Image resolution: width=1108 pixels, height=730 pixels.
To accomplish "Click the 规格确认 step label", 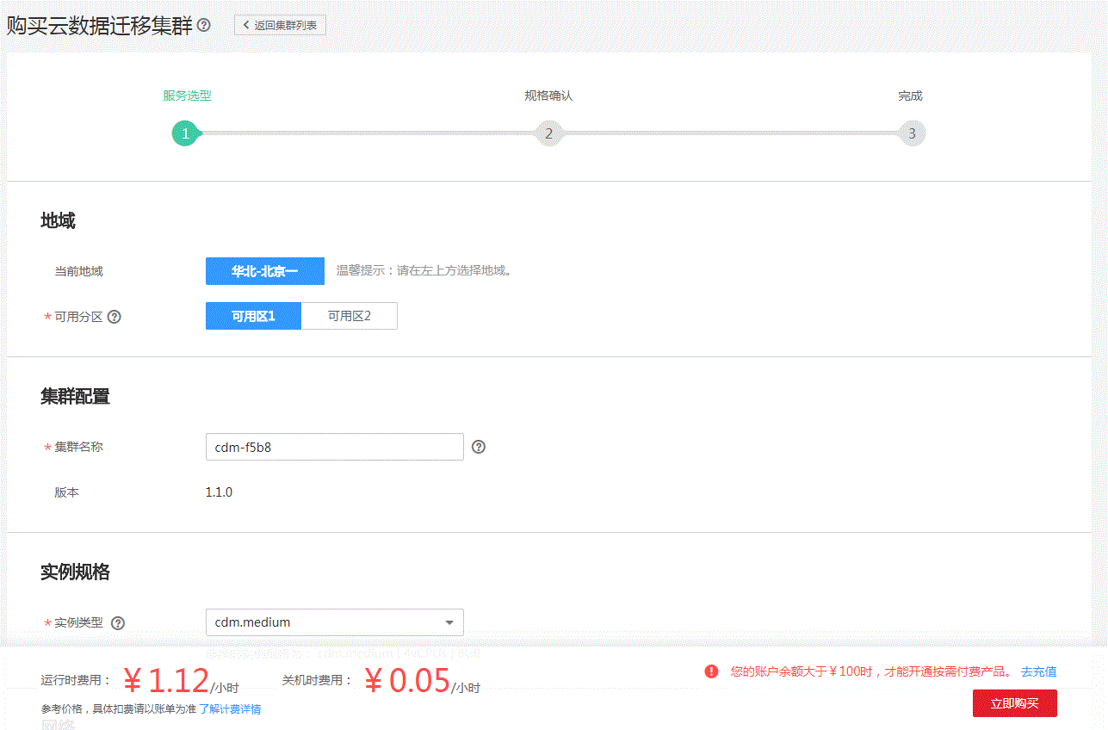I will 548,96.
